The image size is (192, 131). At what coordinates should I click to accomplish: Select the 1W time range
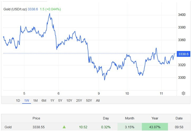pos(26,100)
